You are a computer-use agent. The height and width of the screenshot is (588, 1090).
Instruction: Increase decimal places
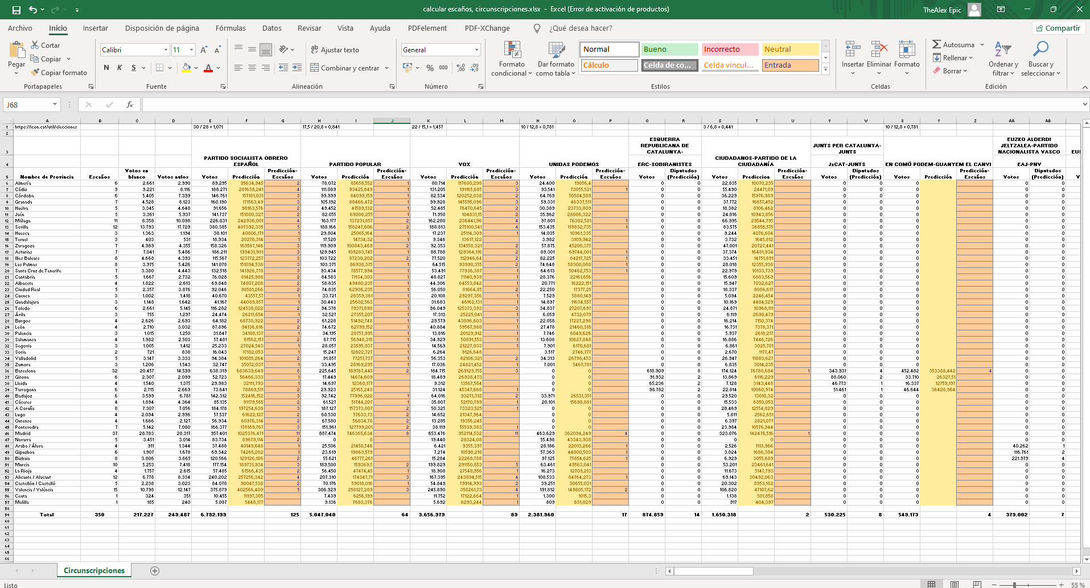pos(460,68)
